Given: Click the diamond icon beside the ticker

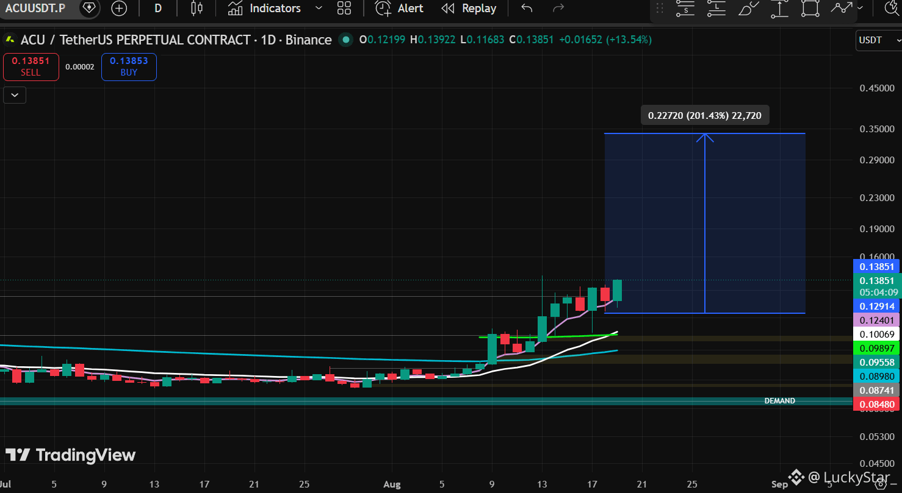Looking at the screenshot, I should (x=89, y=9).
